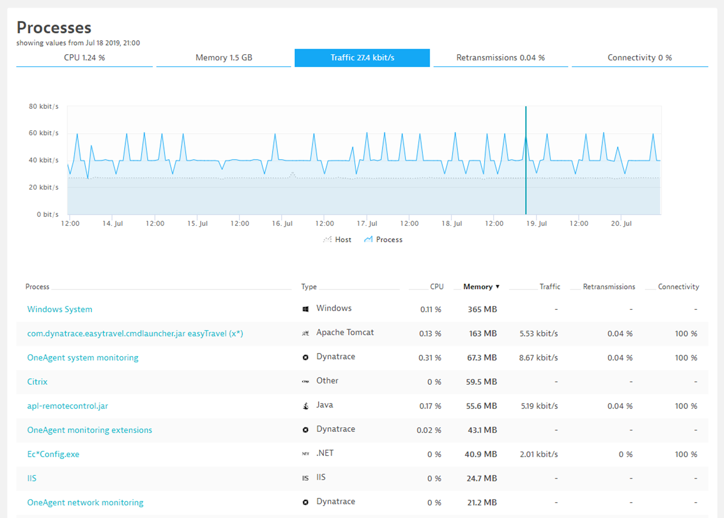This screenshot has width=724, height=518.
Task: Click the 80 kbit/s axis label
Action: (x=44, y=106)
